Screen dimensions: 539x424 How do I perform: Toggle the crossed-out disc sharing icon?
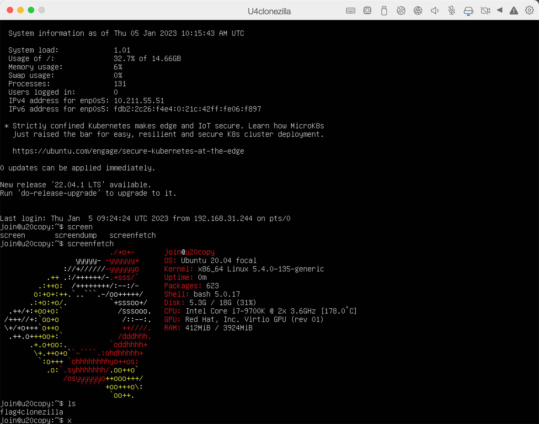coord(401,11)
